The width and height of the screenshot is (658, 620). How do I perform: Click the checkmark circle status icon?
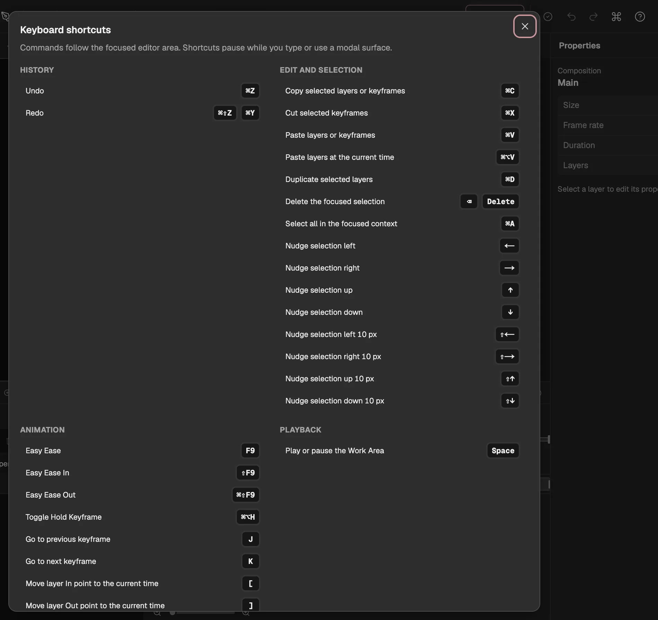click(548, 17)
